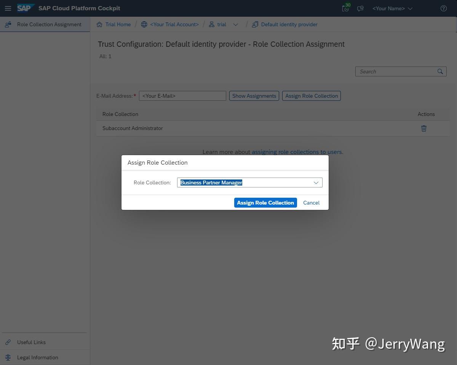Image resolution: width=457 pixels, height=365 pixels.
Task: Open trial period clock icon showing 30
Action: click(346, 8)
